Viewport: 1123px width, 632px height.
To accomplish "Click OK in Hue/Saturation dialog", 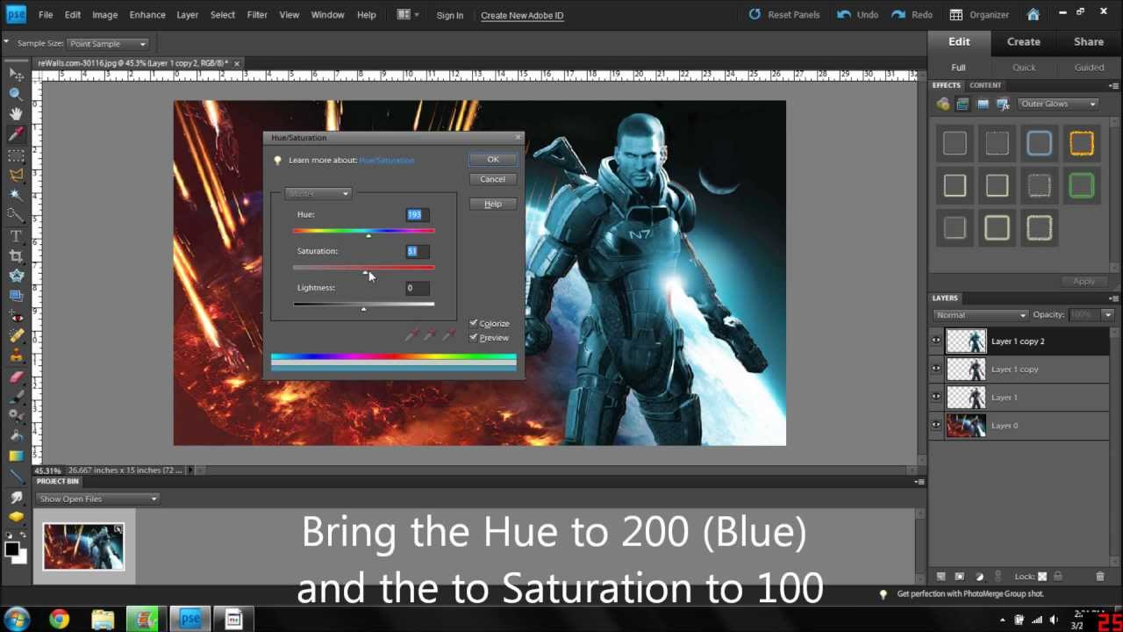I will pyautogui.click(x=493, y=160).
